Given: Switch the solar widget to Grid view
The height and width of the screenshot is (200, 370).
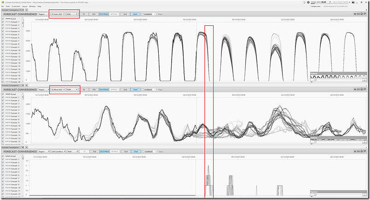Looking at the screenshot, I should pyautogui.click(x=125, y=14).
